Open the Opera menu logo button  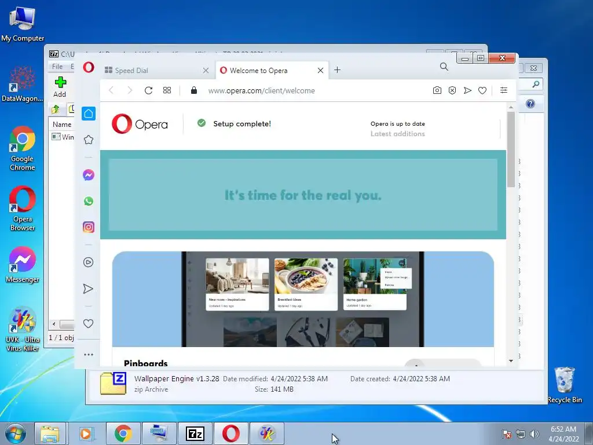click(x=89, y=67)
